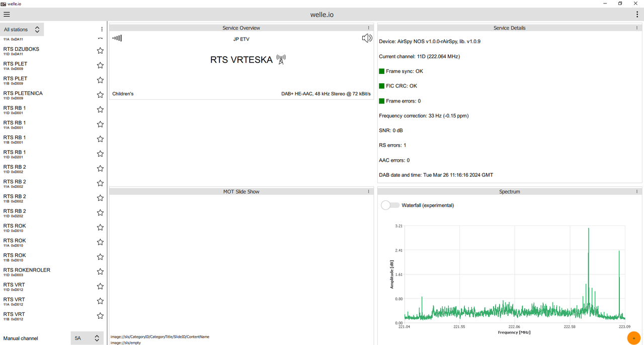Viewport: 644px width, 345px height.
Task: Toggle favorite star for RTS RB 2 11B
Action: pos(100,198)
